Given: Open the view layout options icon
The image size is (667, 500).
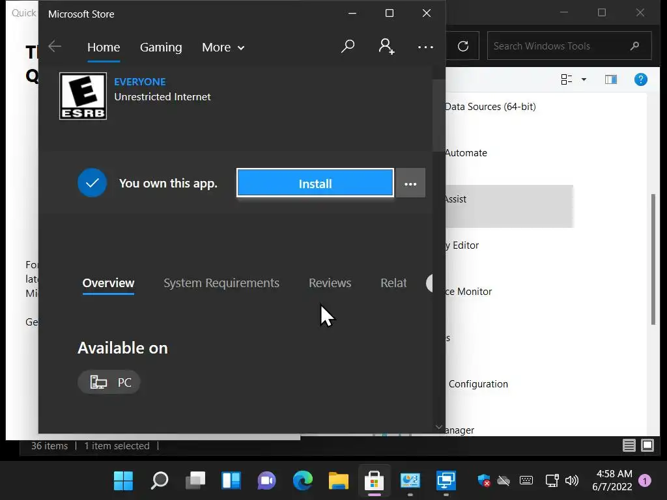Looking at the screenshot, I should coord(566,79).
